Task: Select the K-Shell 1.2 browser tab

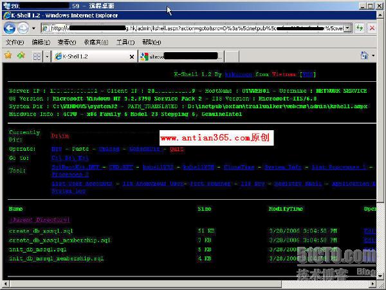Action: click(95, 57)
